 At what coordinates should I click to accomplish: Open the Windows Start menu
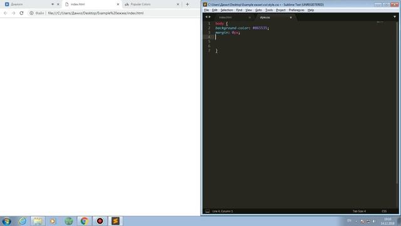(x=7, y=221)
